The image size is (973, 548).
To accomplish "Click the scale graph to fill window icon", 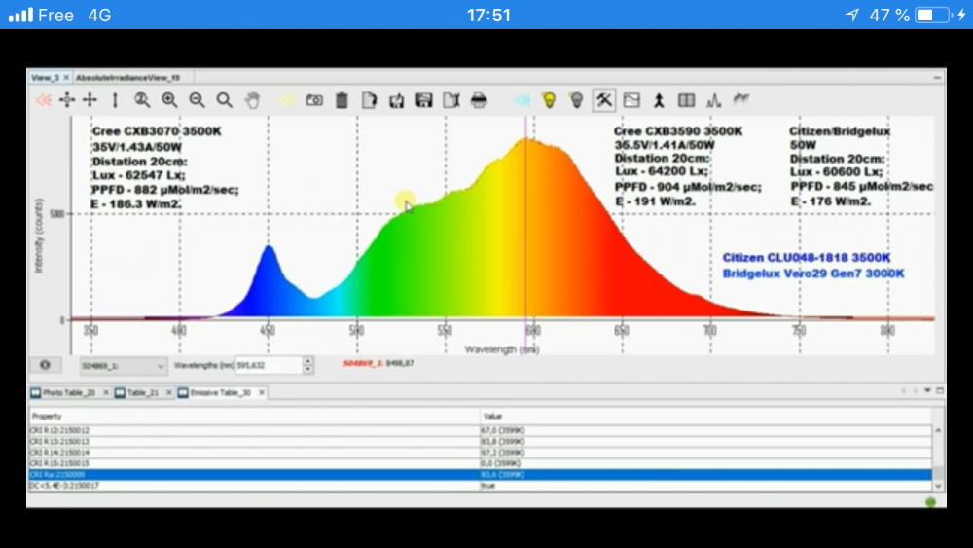I will [67, 100].
